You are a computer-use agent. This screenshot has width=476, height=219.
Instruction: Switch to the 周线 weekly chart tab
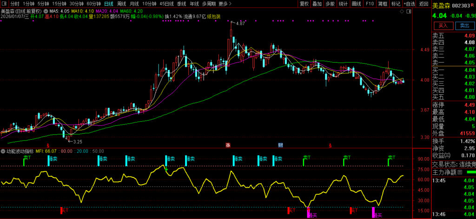click(121, 4)
